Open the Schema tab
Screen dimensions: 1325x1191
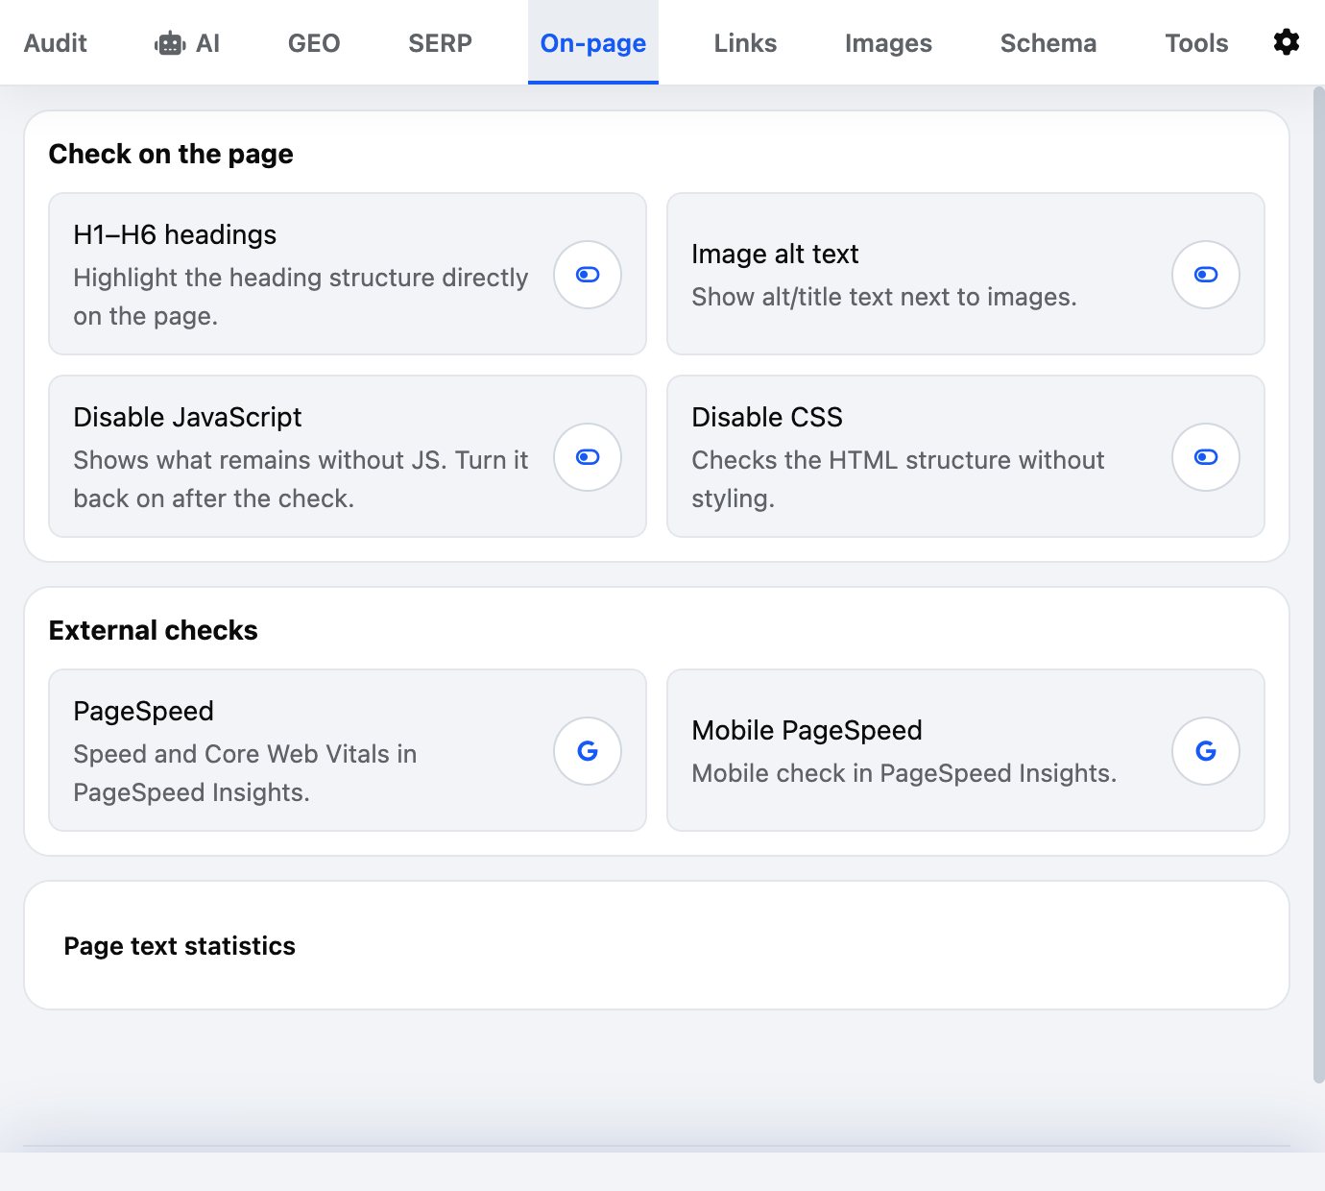(x=1048, y=43)
